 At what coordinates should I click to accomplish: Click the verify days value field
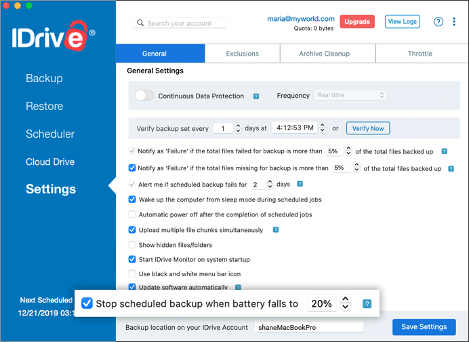tap(223, 128)
